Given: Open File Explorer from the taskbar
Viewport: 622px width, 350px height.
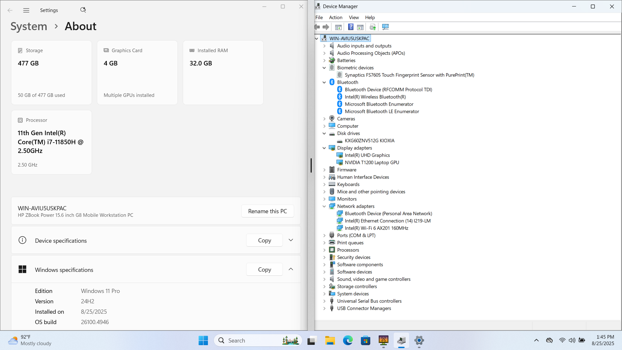Looking at the screenshot, I should click(x=330, y=340).
